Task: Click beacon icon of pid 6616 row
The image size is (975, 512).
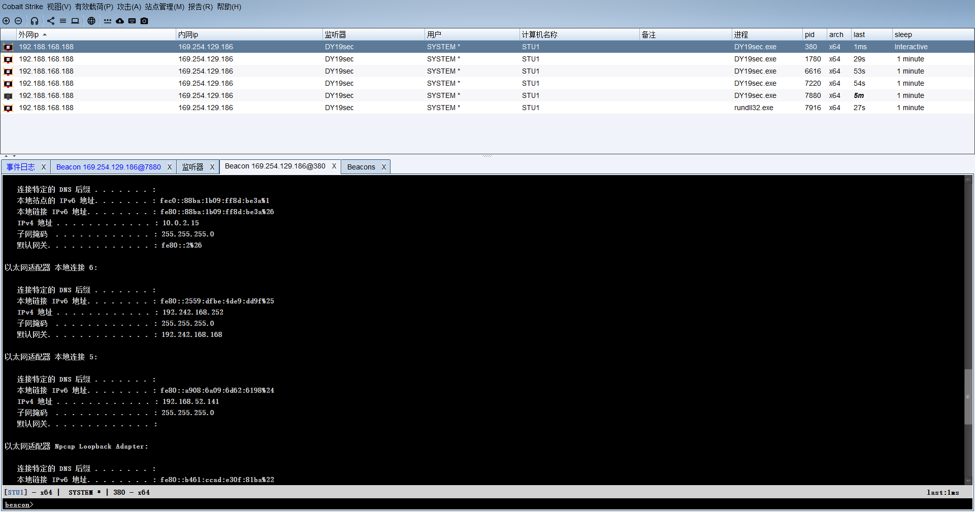Action: coord(8,72)
